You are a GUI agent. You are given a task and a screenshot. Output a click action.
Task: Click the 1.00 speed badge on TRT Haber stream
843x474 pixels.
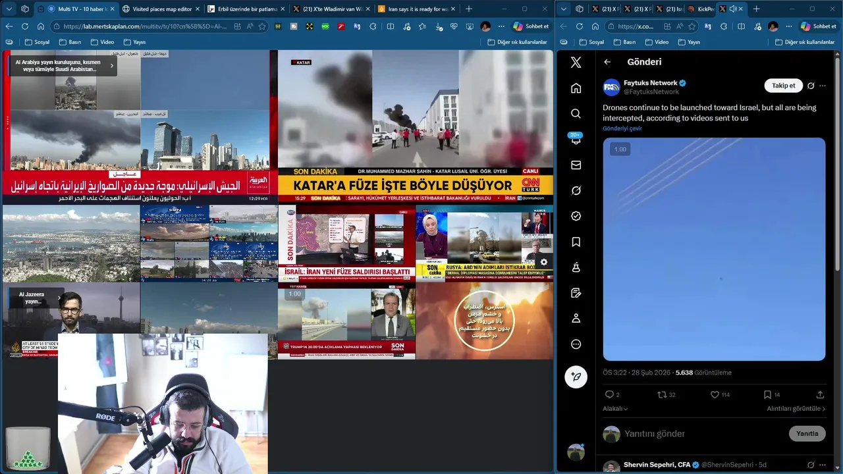point(295,294)
